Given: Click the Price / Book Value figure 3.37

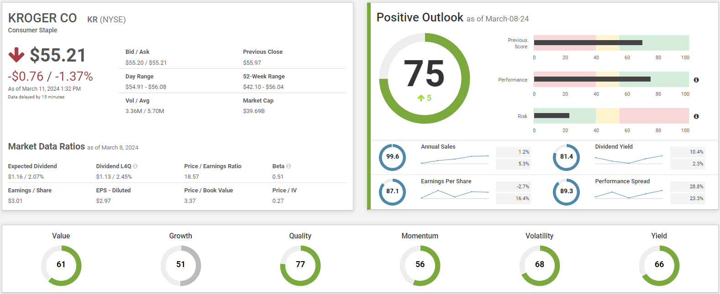Looking at the screenshot, I should click(190, 201).
